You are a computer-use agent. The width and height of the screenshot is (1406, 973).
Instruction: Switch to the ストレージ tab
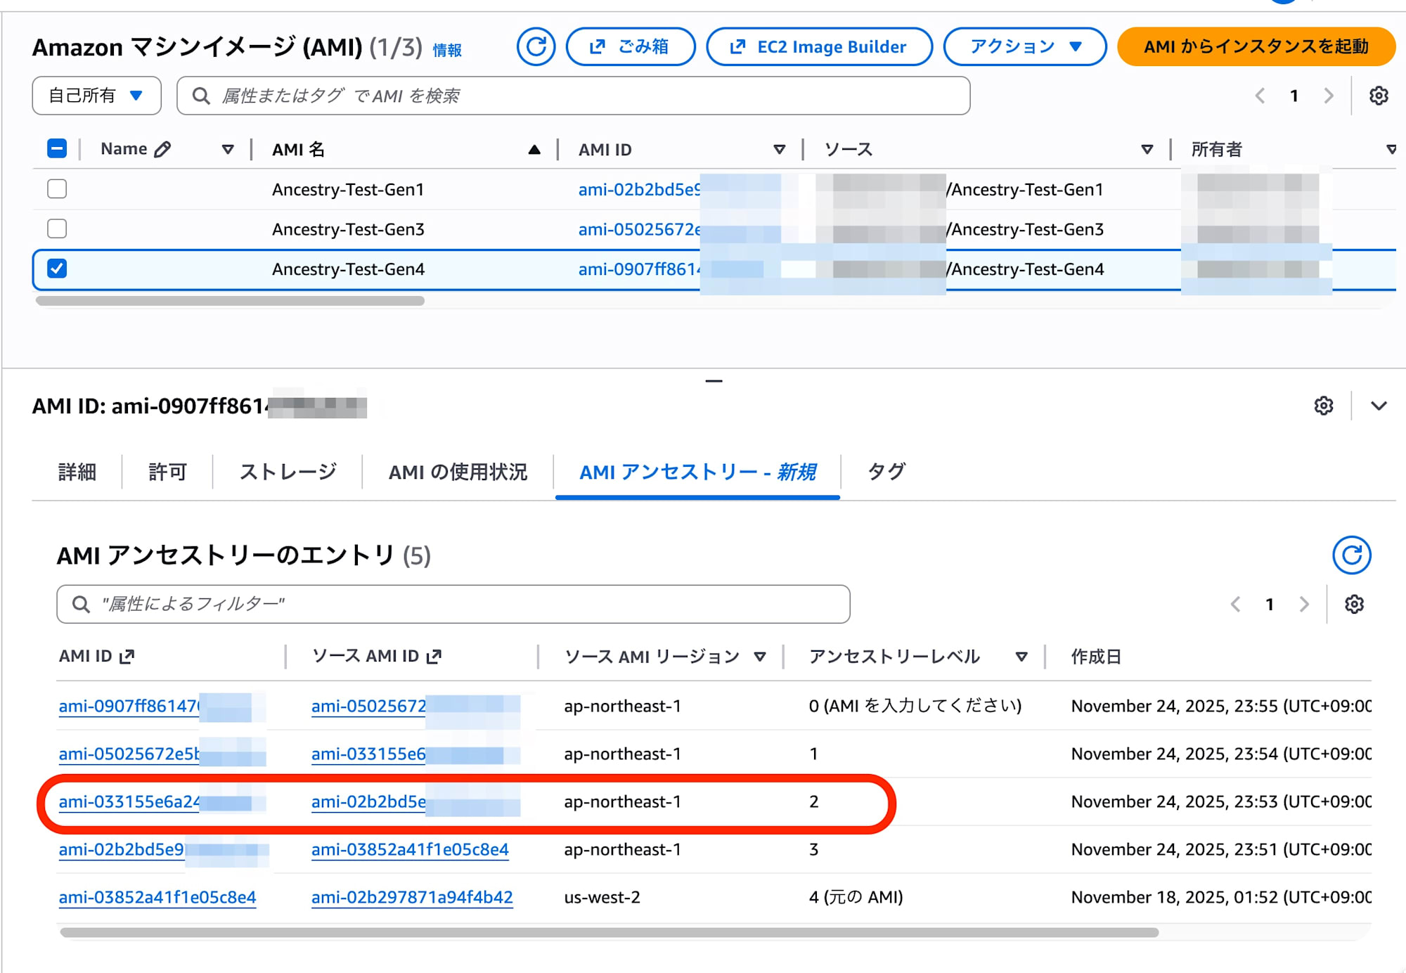tap(288, 472)
